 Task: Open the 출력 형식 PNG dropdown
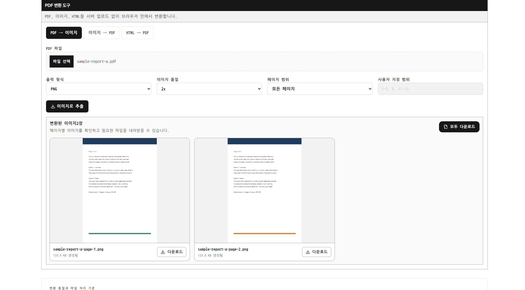coord(99,89)
